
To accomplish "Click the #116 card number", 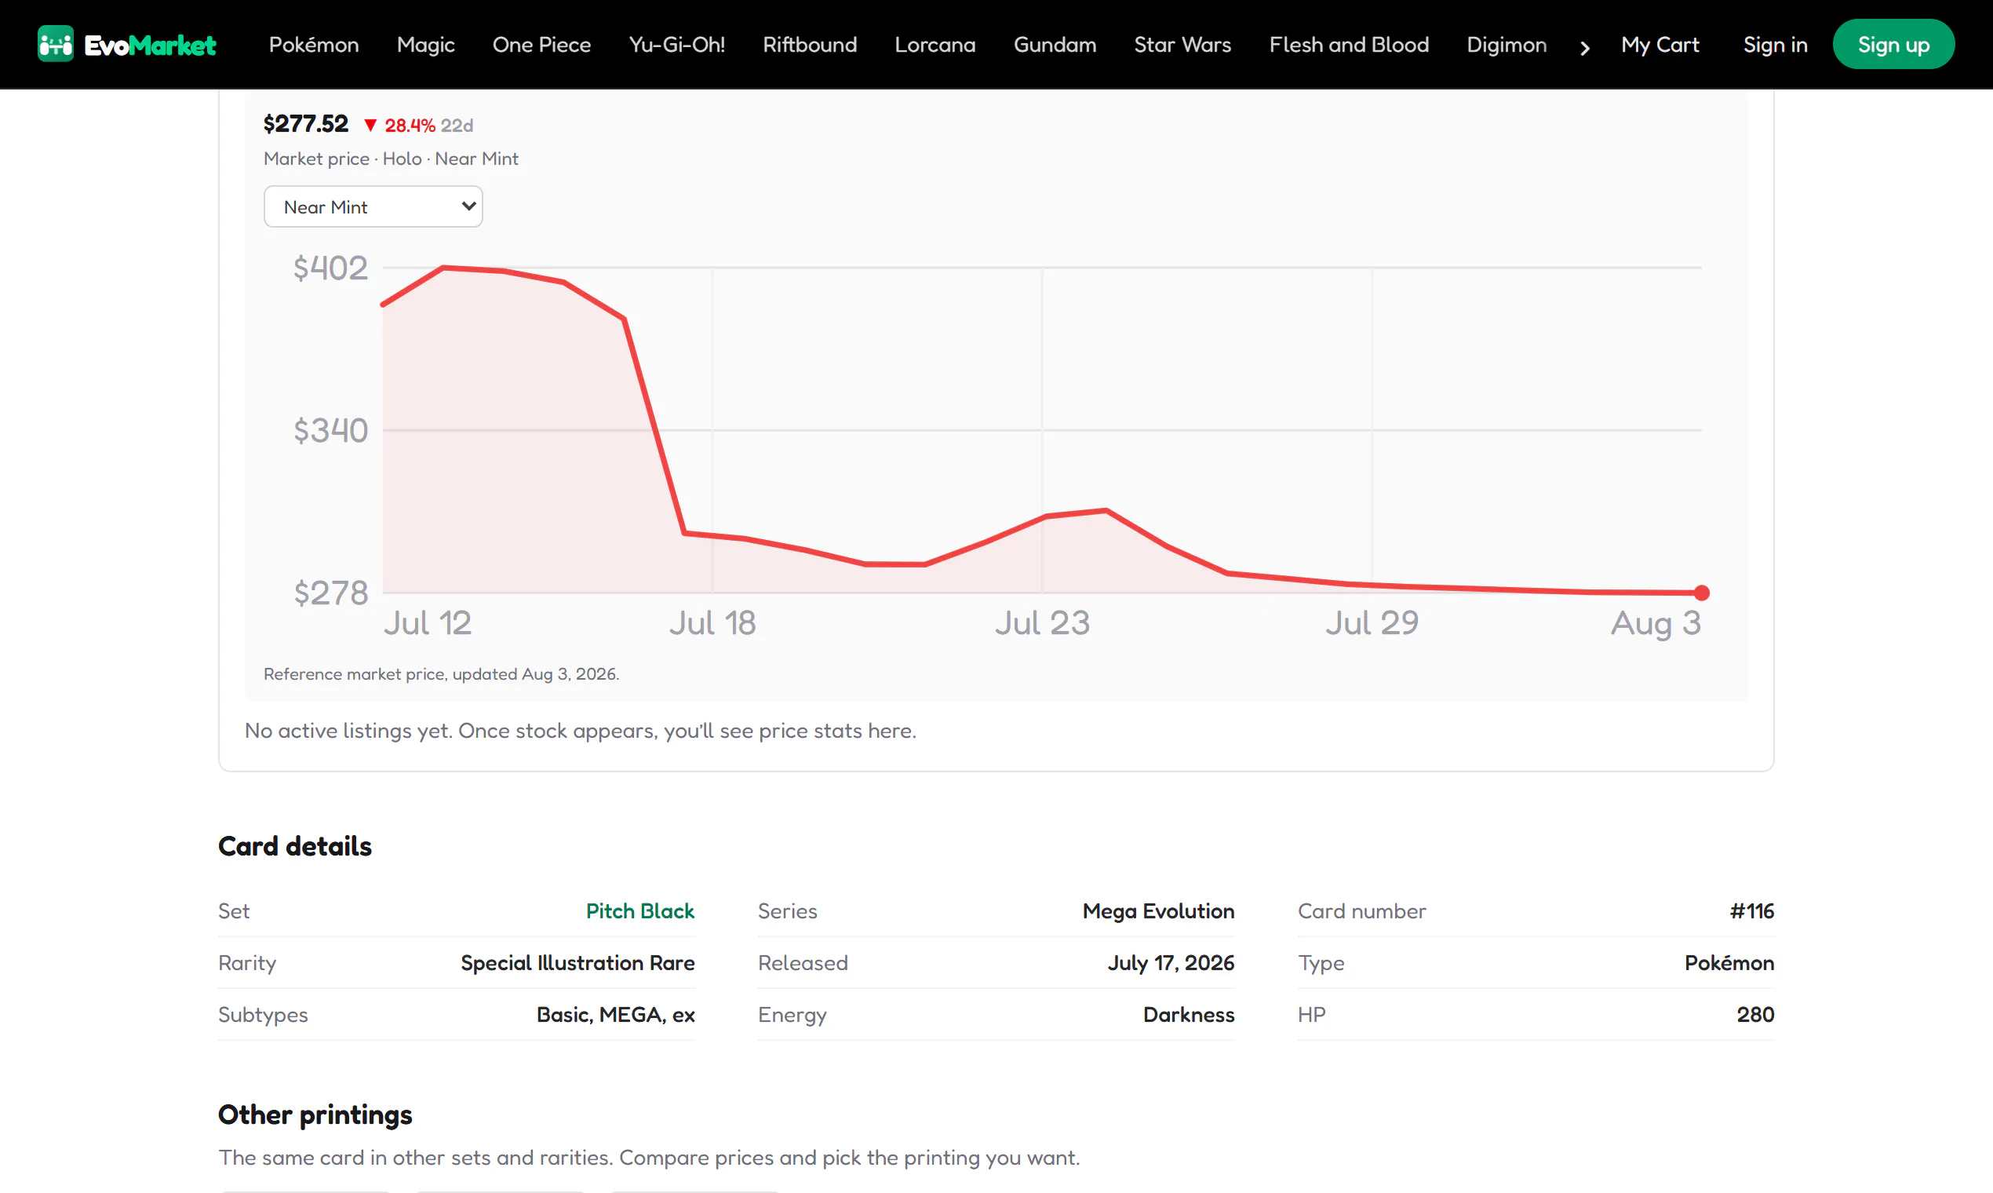I will [1752, 910].
